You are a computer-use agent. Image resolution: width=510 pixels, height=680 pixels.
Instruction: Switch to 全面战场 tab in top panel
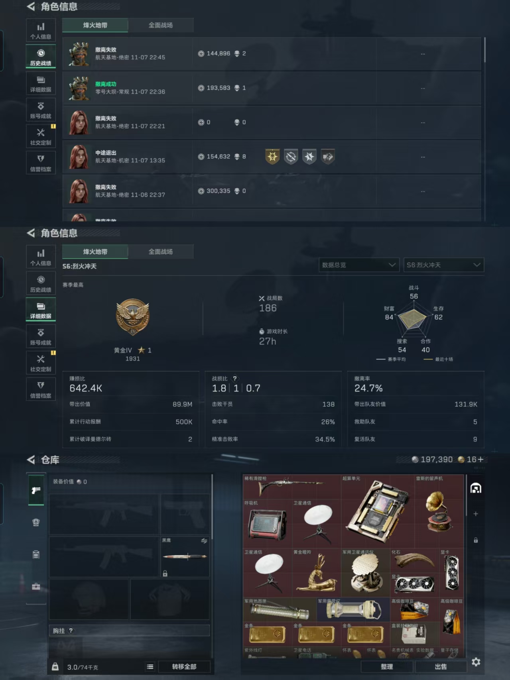coord(161,25)
